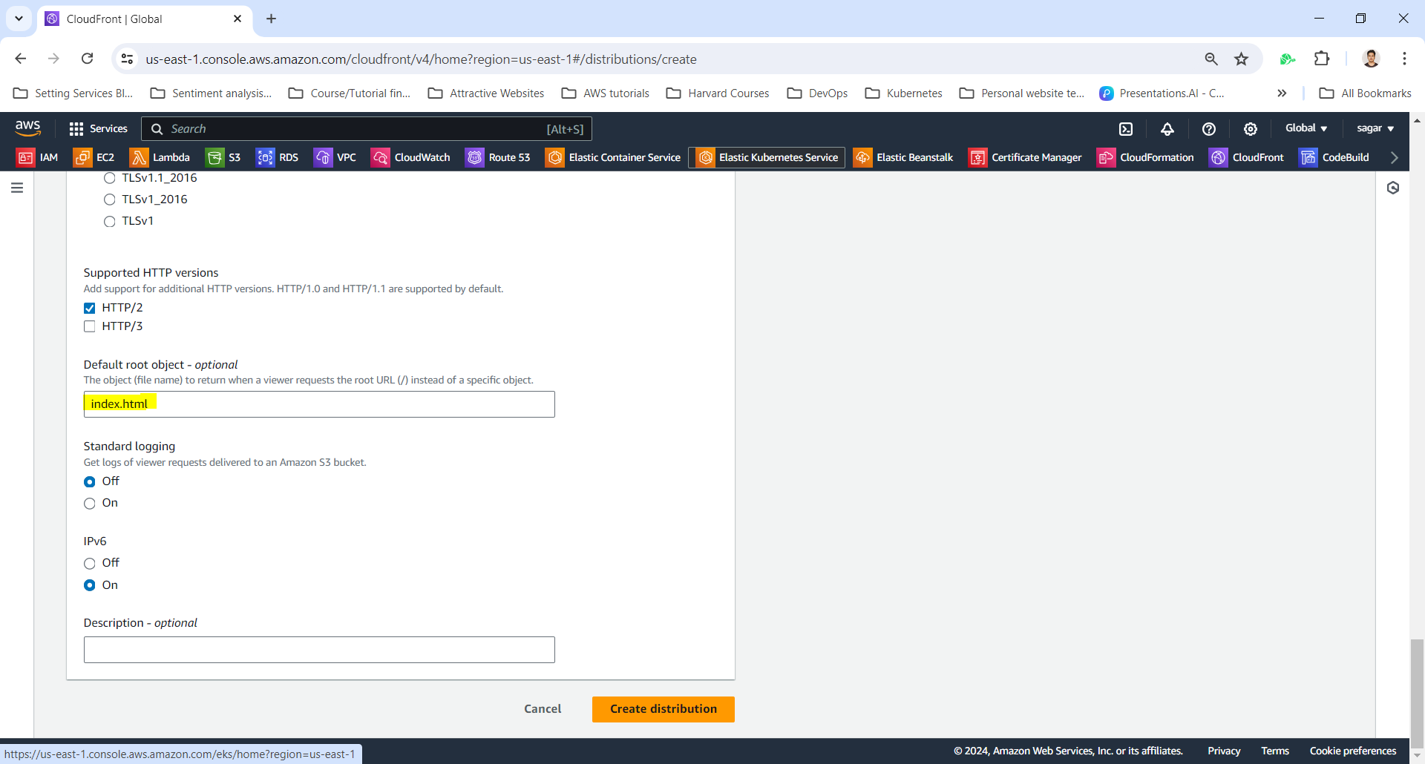Uncheck the HTTP/2 checkbox

point(90,308)
